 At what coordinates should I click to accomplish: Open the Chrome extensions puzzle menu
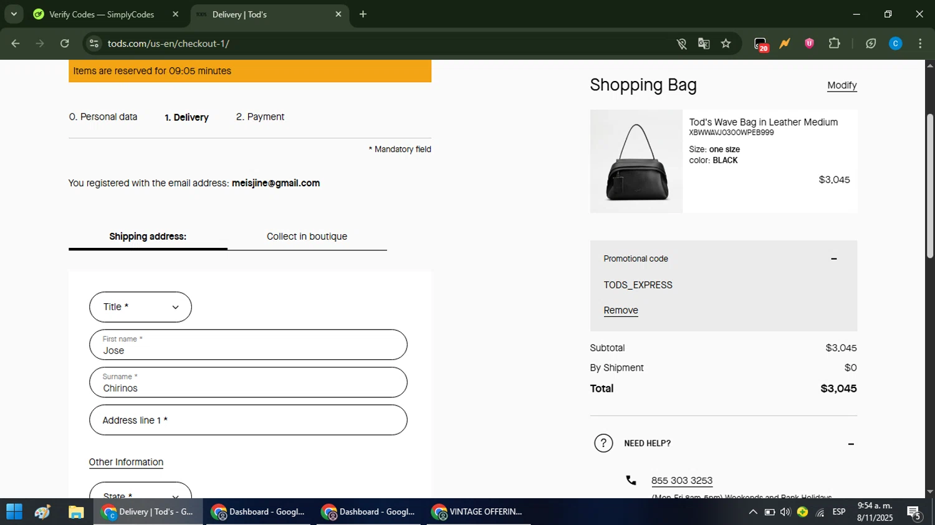pyautogui.click(x=834, y=44)
